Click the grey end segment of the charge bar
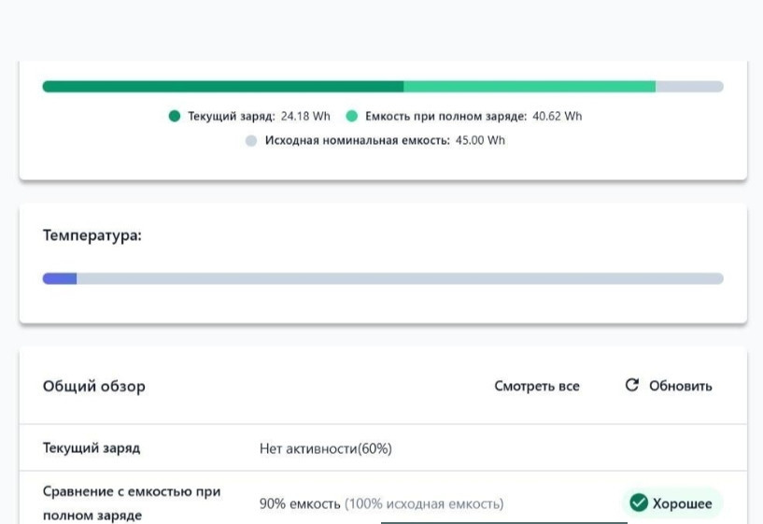Screen dimensions: 763x524 point(689,87)
